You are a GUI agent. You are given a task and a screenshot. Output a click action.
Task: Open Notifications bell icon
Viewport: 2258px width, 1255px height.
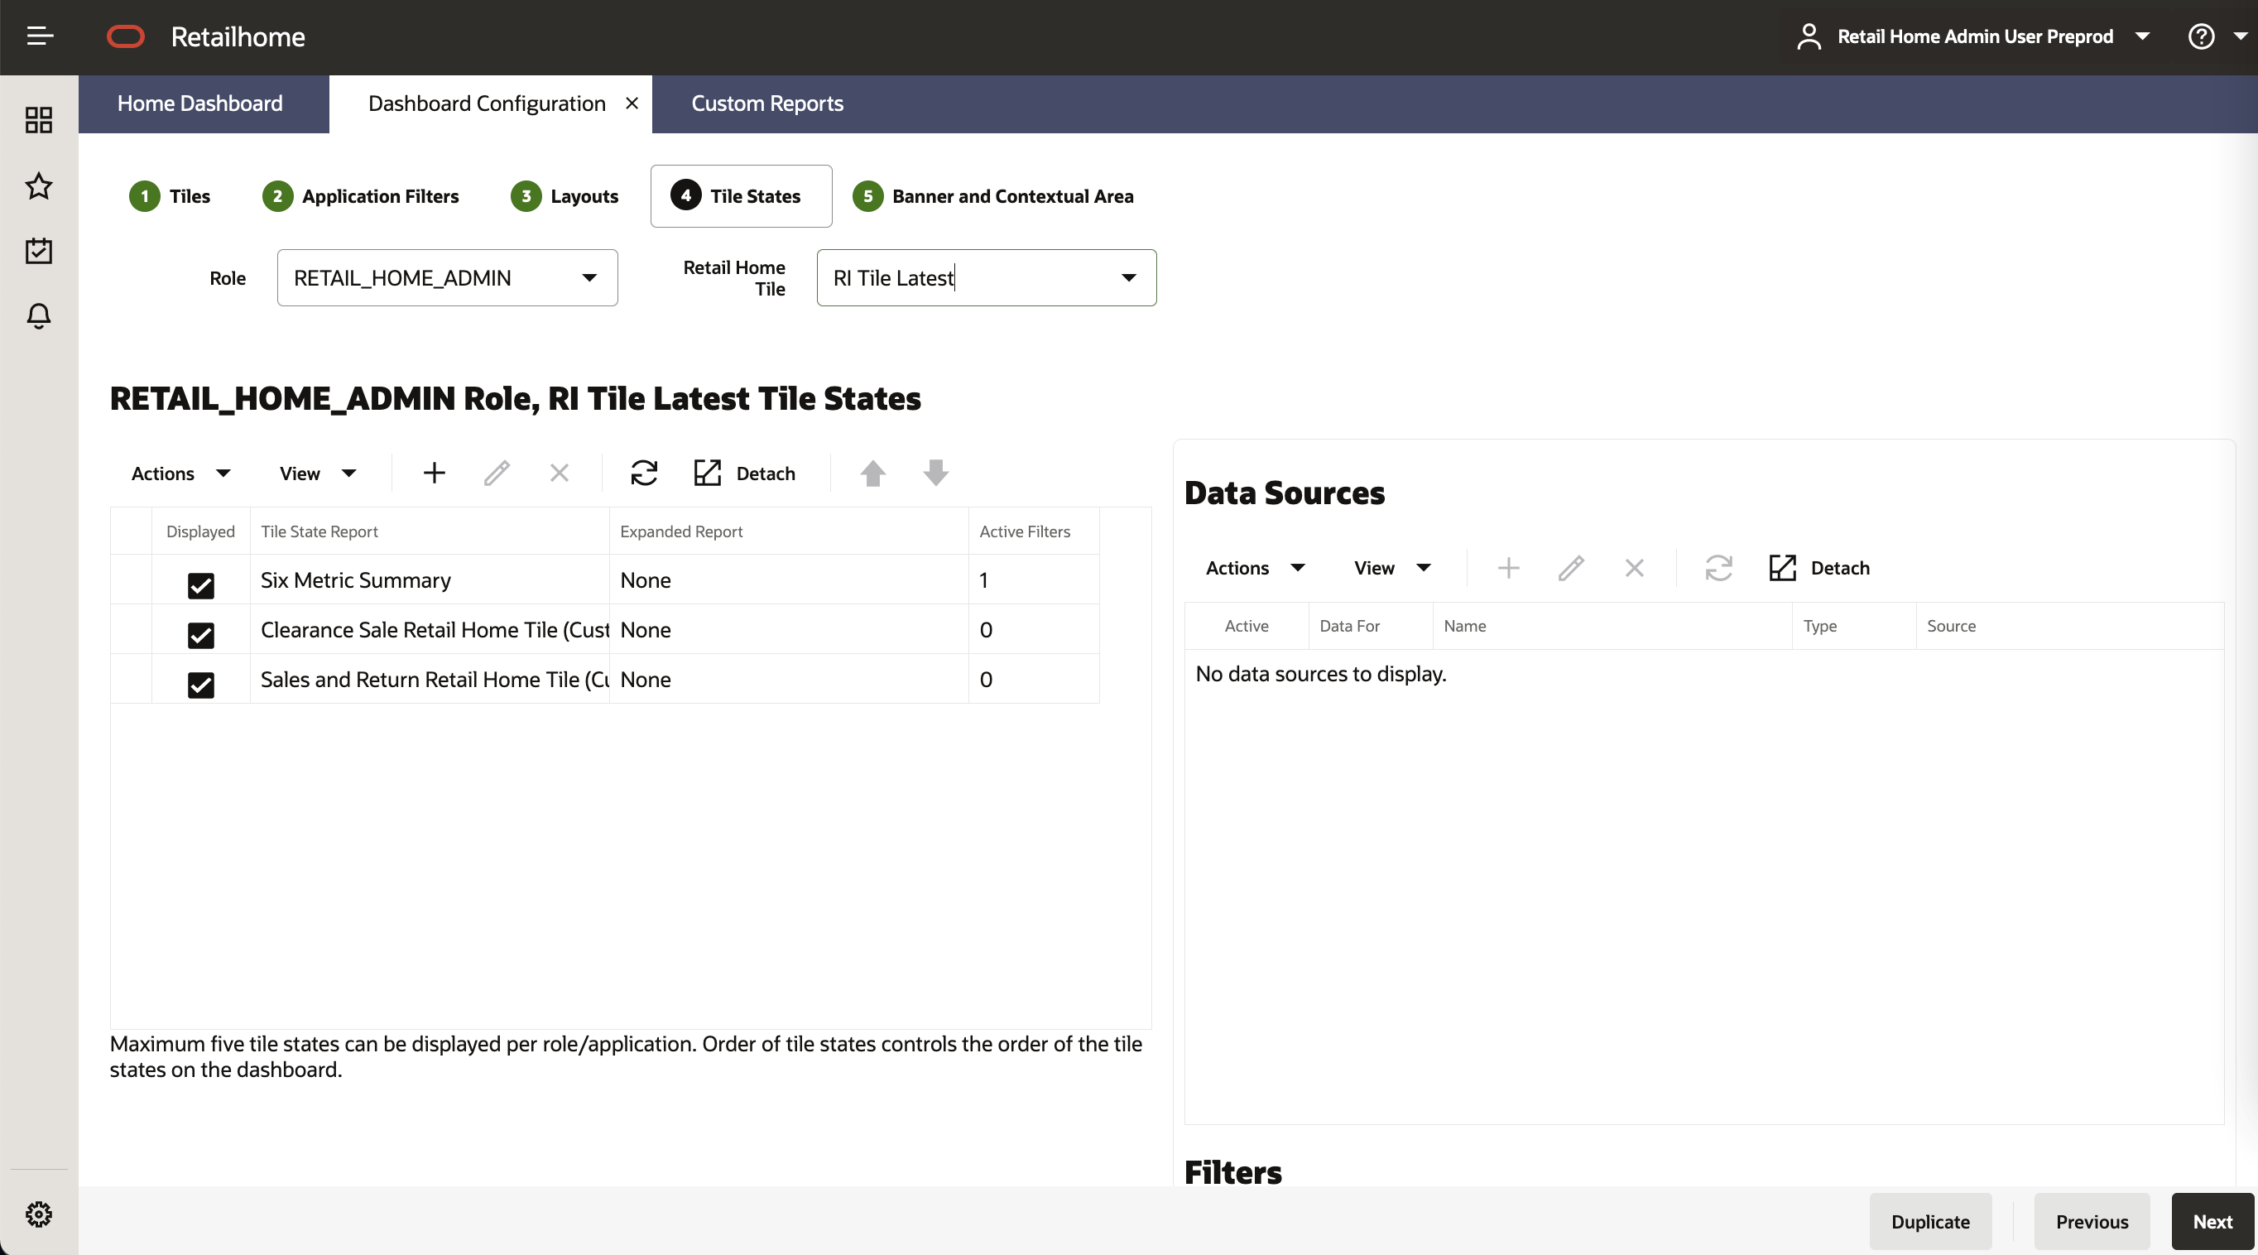(39, 315)
